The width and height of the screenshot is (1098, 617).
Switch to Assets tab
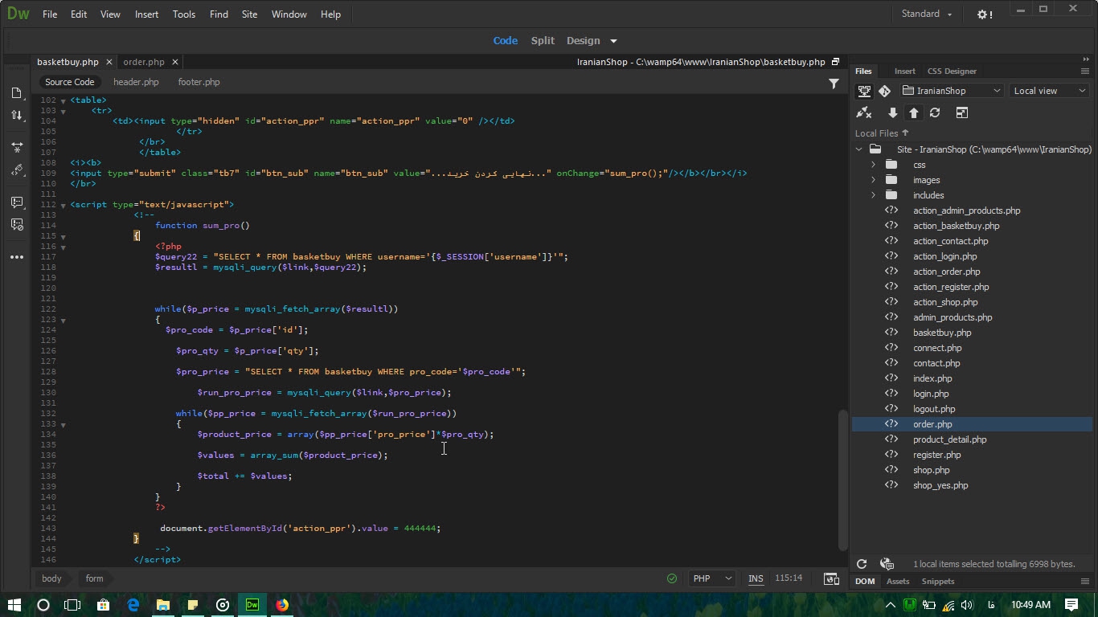[x=898, y=581]
